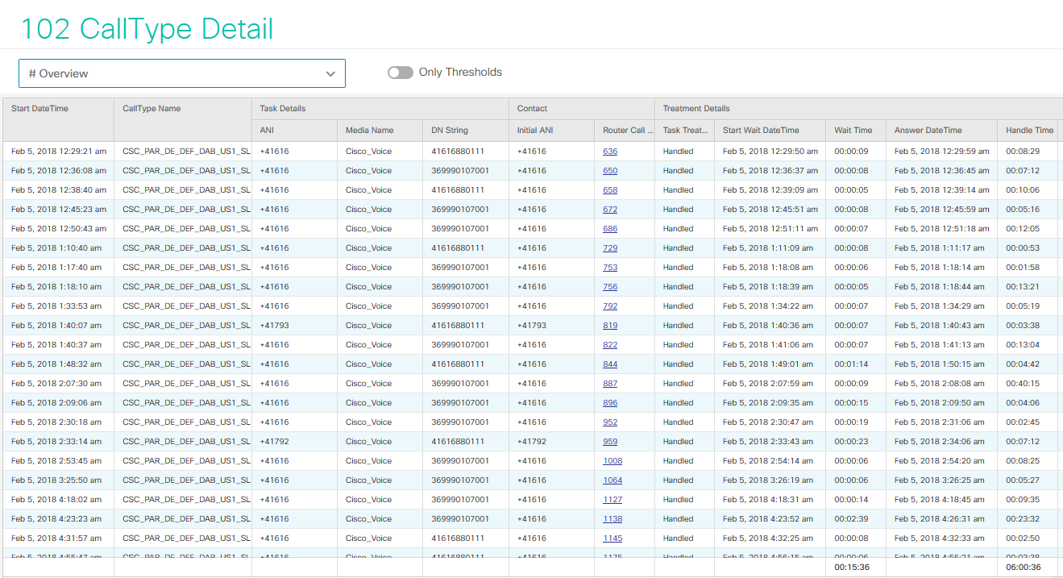Select Start DateTime Feb 5, 2018 1:10:40 am
The height and width of the screenshot is (578, 1063).
click(56, 248)
